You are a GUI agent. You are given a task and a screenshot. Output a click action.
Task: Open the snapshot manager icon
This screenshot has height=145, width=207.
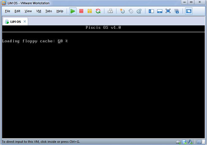click(x=139, y=11)
